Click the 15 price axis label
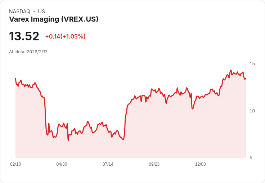The height and width of the screenshot is (183, 265). click(252, 64)
